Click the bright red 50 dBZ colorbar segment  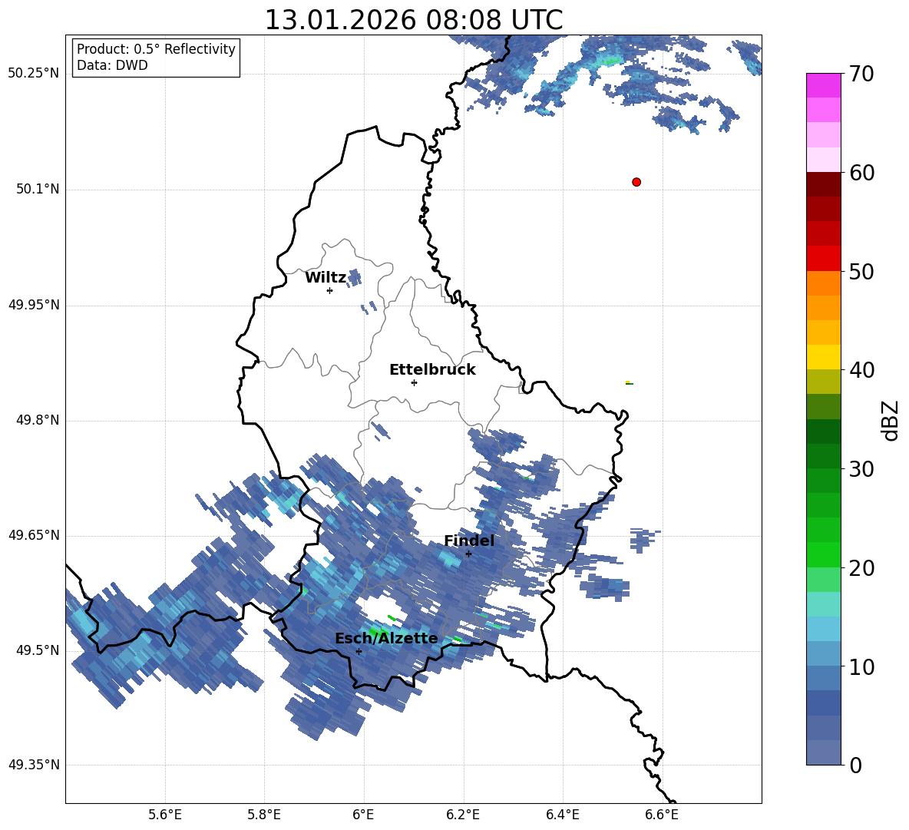(x=824, y=259)
